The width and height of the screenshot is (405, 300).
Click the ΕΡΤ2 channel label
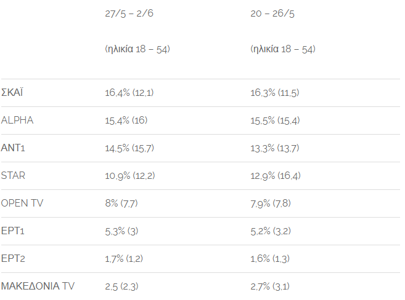point(13,258)
